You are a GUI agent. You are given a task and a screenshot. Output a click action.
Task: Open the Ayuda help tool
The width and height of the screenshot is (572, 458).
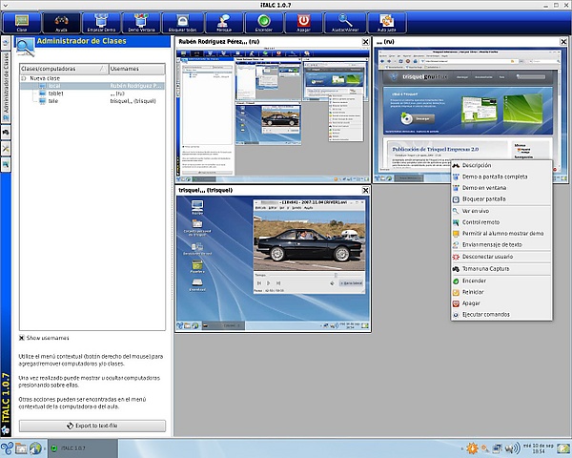[x=62, y=20]
